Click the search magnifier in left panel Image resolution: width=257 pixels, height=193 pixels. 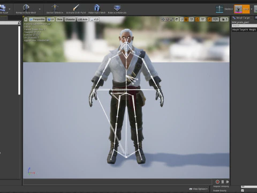[x=19, y=23]
